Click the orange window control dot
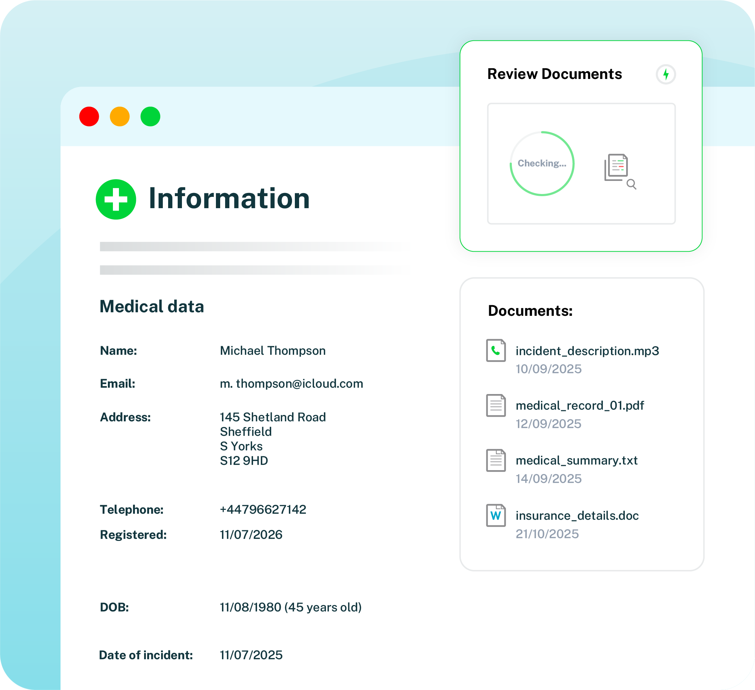Image resolution: width=755 pixels, height=690 pixels. (120, 116)
